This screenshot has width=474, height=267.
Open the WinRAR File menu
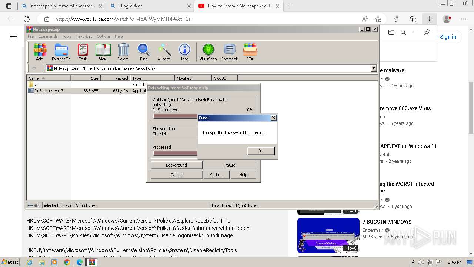coord(31,36)
